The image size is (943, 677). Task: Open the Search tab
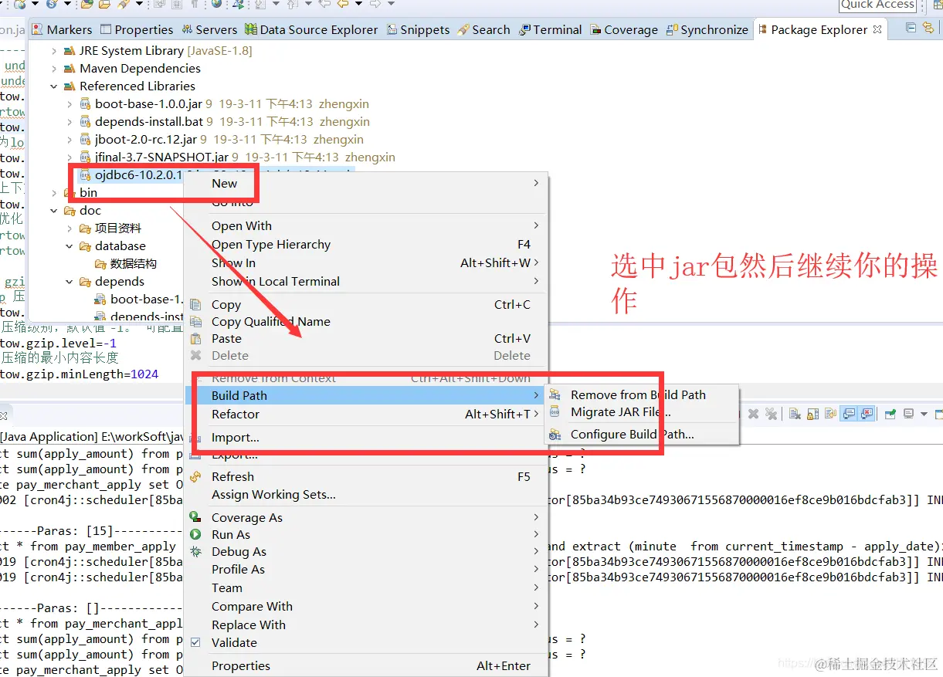pos(483,29)
